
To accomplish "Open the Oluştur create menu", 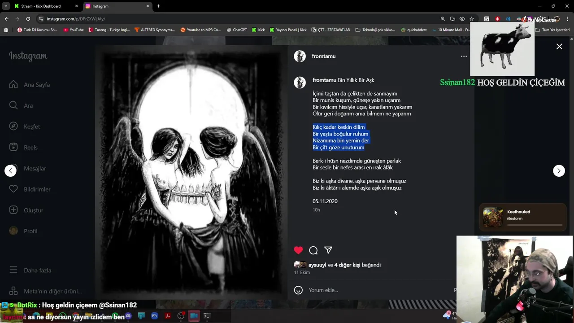I will point(26,210).
